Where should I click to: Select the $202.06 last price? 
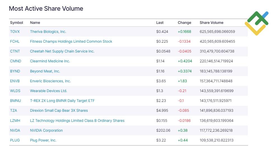coord(163,131)
